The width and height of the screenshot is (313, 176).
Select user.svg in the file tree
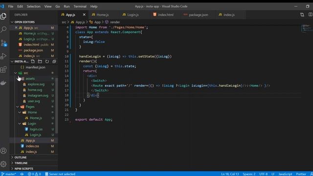[34, 101]
